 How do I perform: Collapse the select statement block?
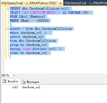pos(8,29)
